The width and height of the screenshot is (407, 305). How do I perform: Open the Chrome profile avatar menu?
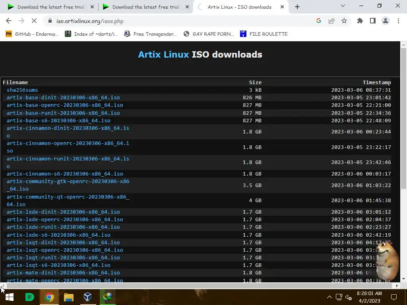pos(386,21)
